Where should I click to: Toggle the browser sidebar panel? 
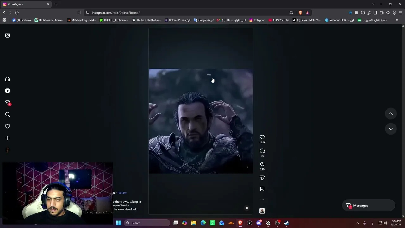pos(376,13)
